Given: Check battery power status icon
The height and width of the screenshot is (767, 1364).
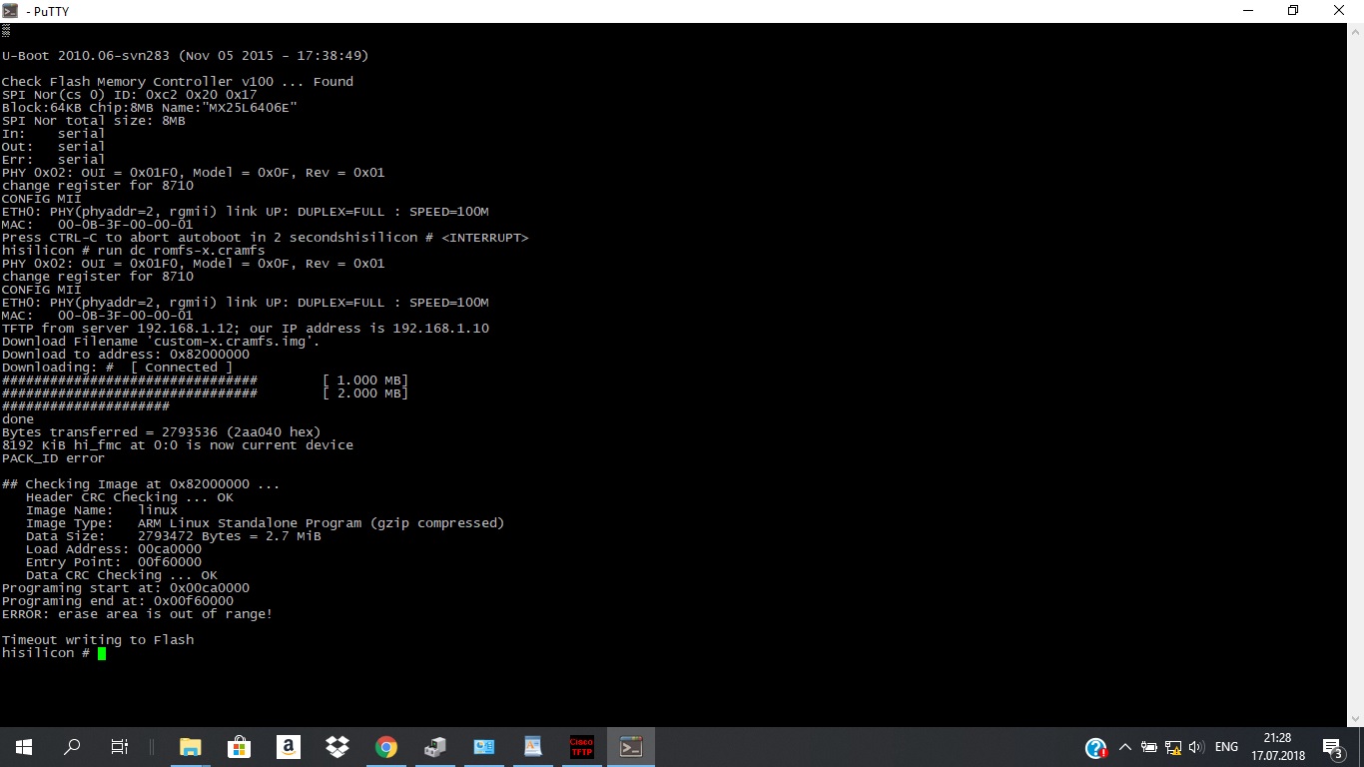Looking at the screenshot, I should point(1149,747).
